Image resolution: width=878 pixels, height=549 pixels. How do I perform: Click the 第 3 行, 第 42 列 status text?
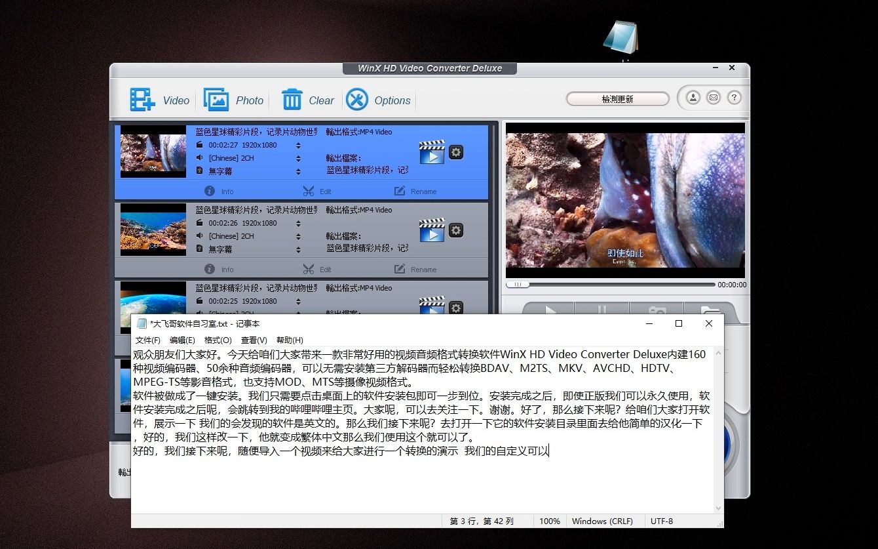pos(482,521)
